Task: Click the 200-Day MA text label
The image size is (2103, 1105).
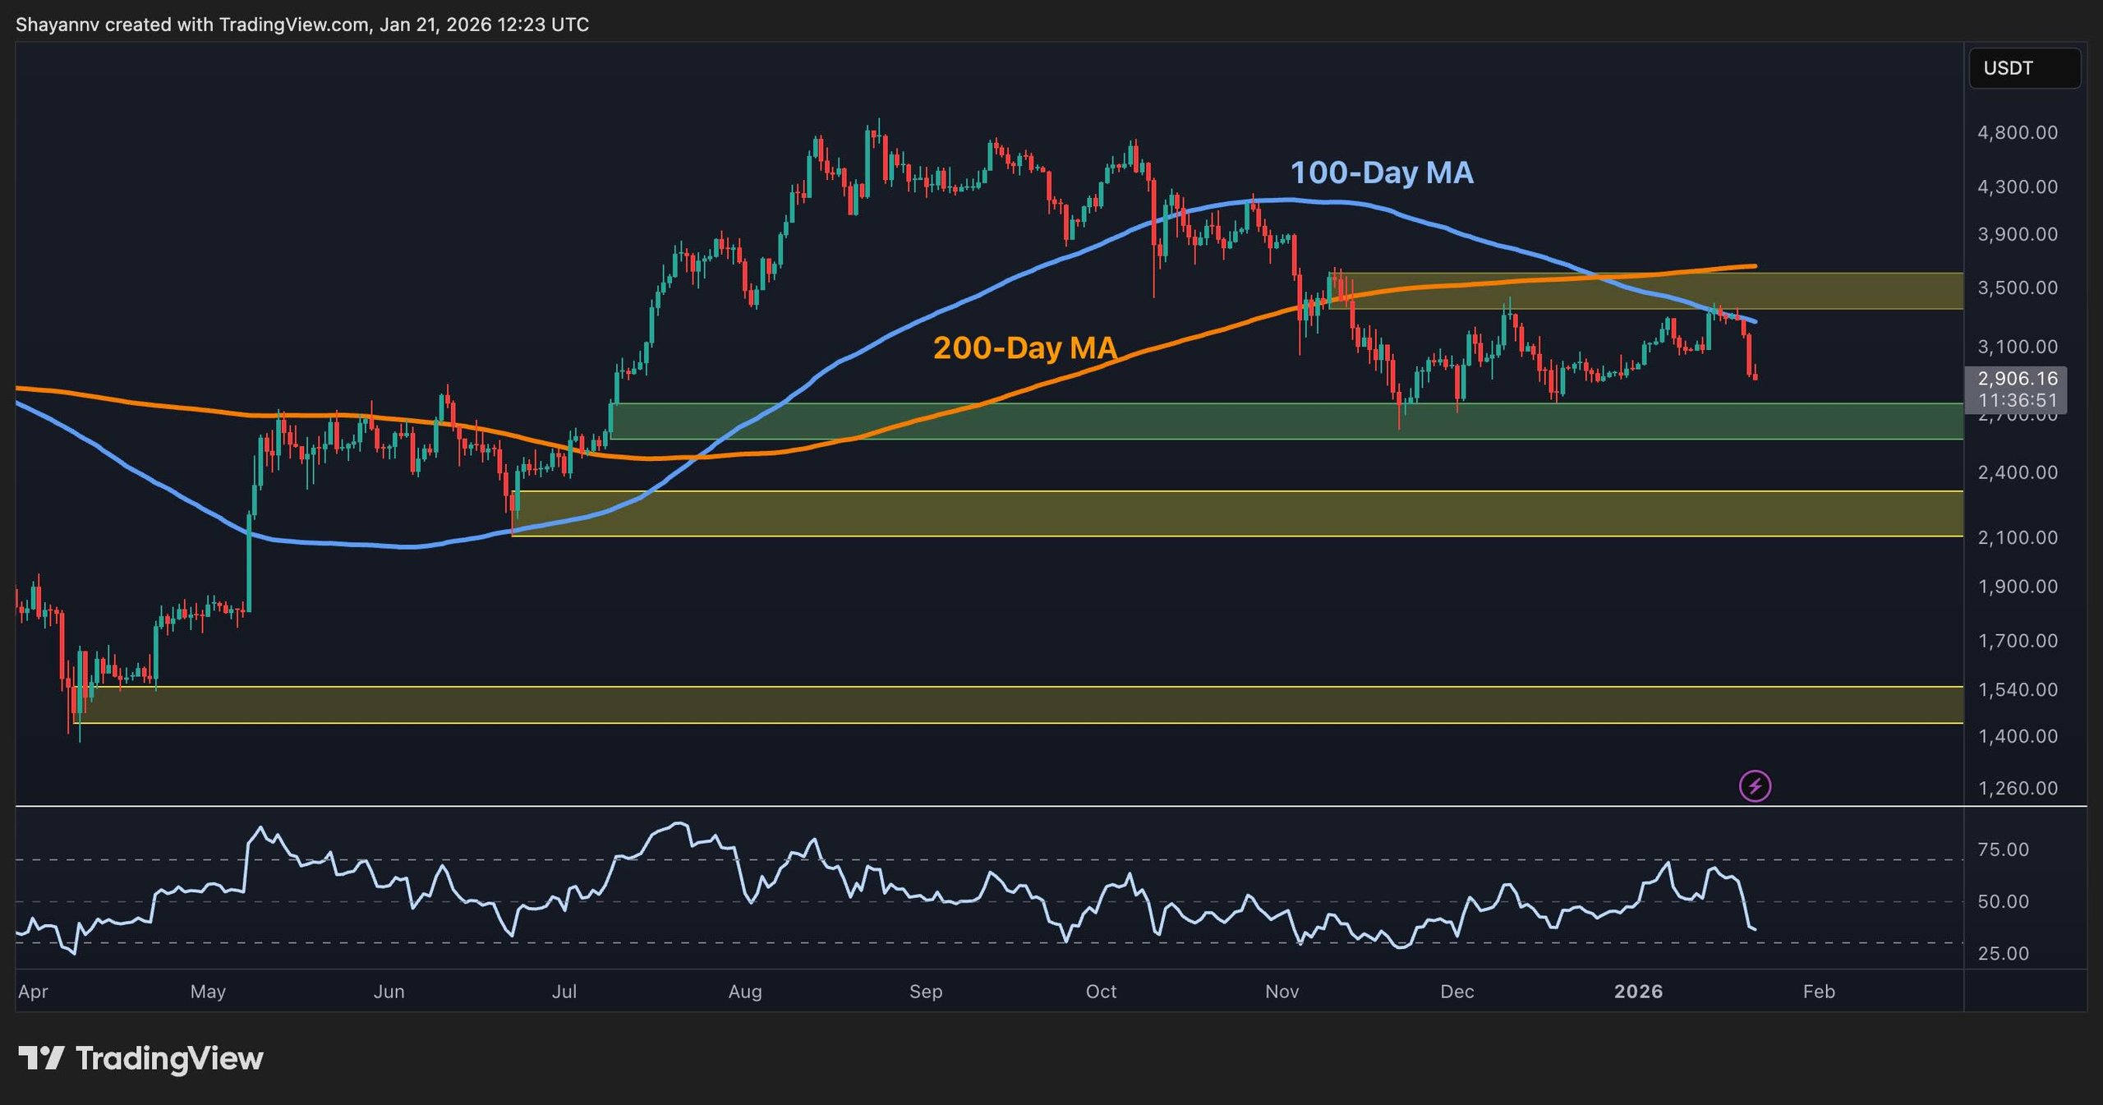Action: pos(1024,348)
